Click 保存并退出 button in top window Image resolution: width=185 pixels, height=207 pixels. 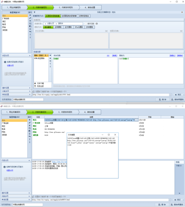(178, 100)
